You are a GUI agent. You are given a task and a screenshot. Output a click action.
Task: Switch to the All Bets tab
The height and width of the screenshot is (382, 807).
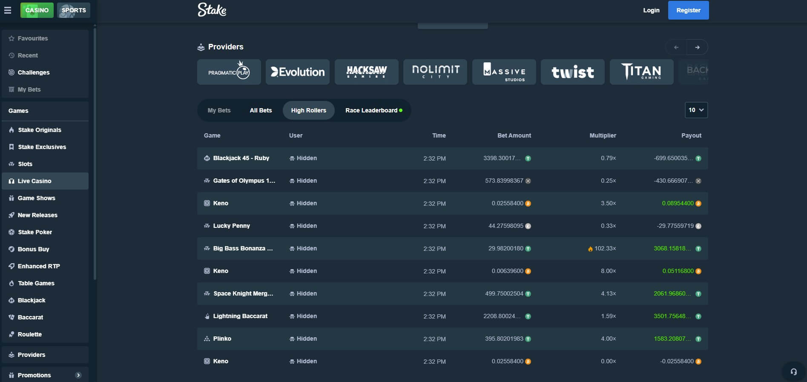coord(261,110)
